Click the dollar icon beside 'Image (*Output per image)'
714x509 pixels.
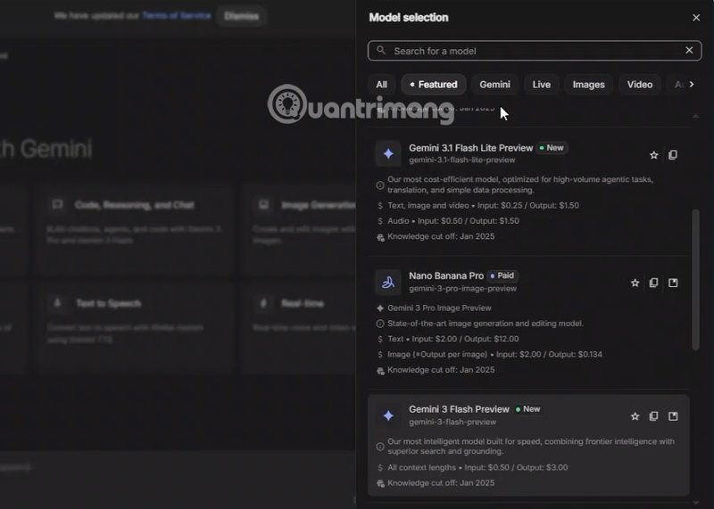[x=380, y=355]
